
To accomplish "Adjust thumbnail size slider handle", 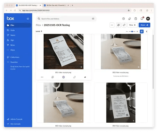I will (132, 31).
